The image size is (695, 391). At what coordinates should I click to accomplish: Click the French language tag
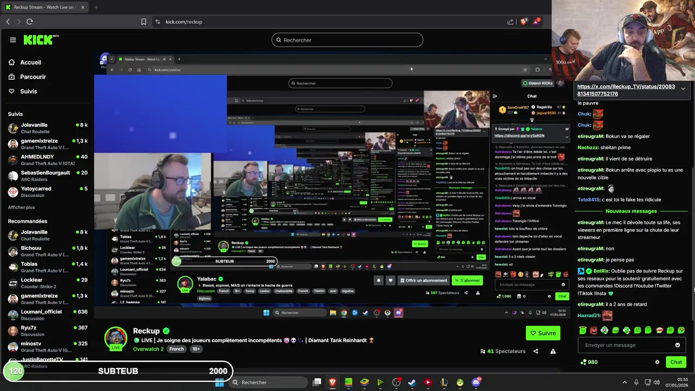[x=176, y=349]
